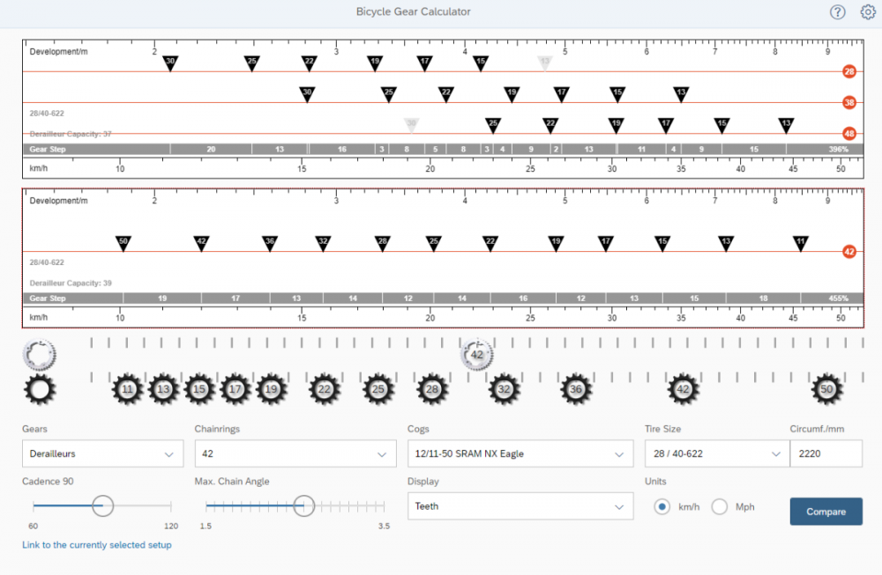Click the 19-tooth cog sprocket
Image resolution: width=882 pixels, height=575 pixels.
271,389
